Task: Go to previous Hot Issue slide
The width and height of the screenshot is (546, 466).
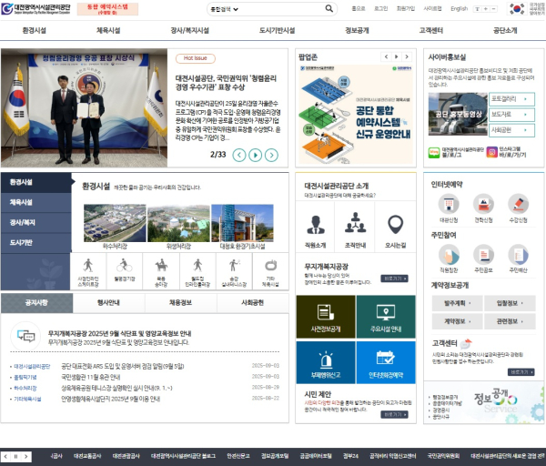Action: (238, 155)
